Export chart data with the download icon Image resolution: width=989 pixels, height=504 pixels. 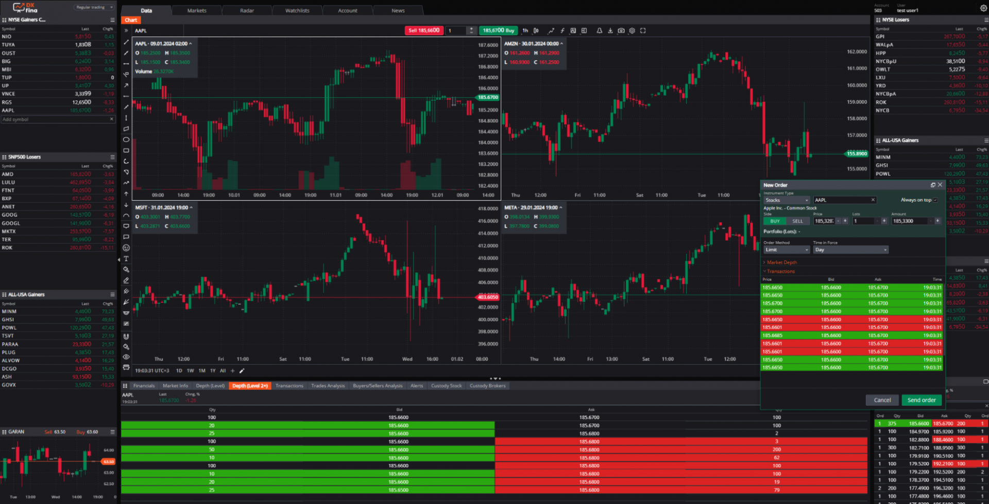[610, 31]
